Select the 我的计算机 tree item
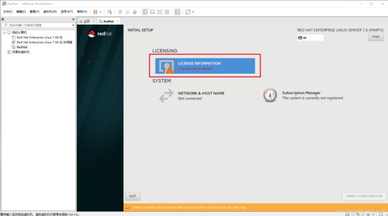 pyautogui.click(x=20, y=33)
